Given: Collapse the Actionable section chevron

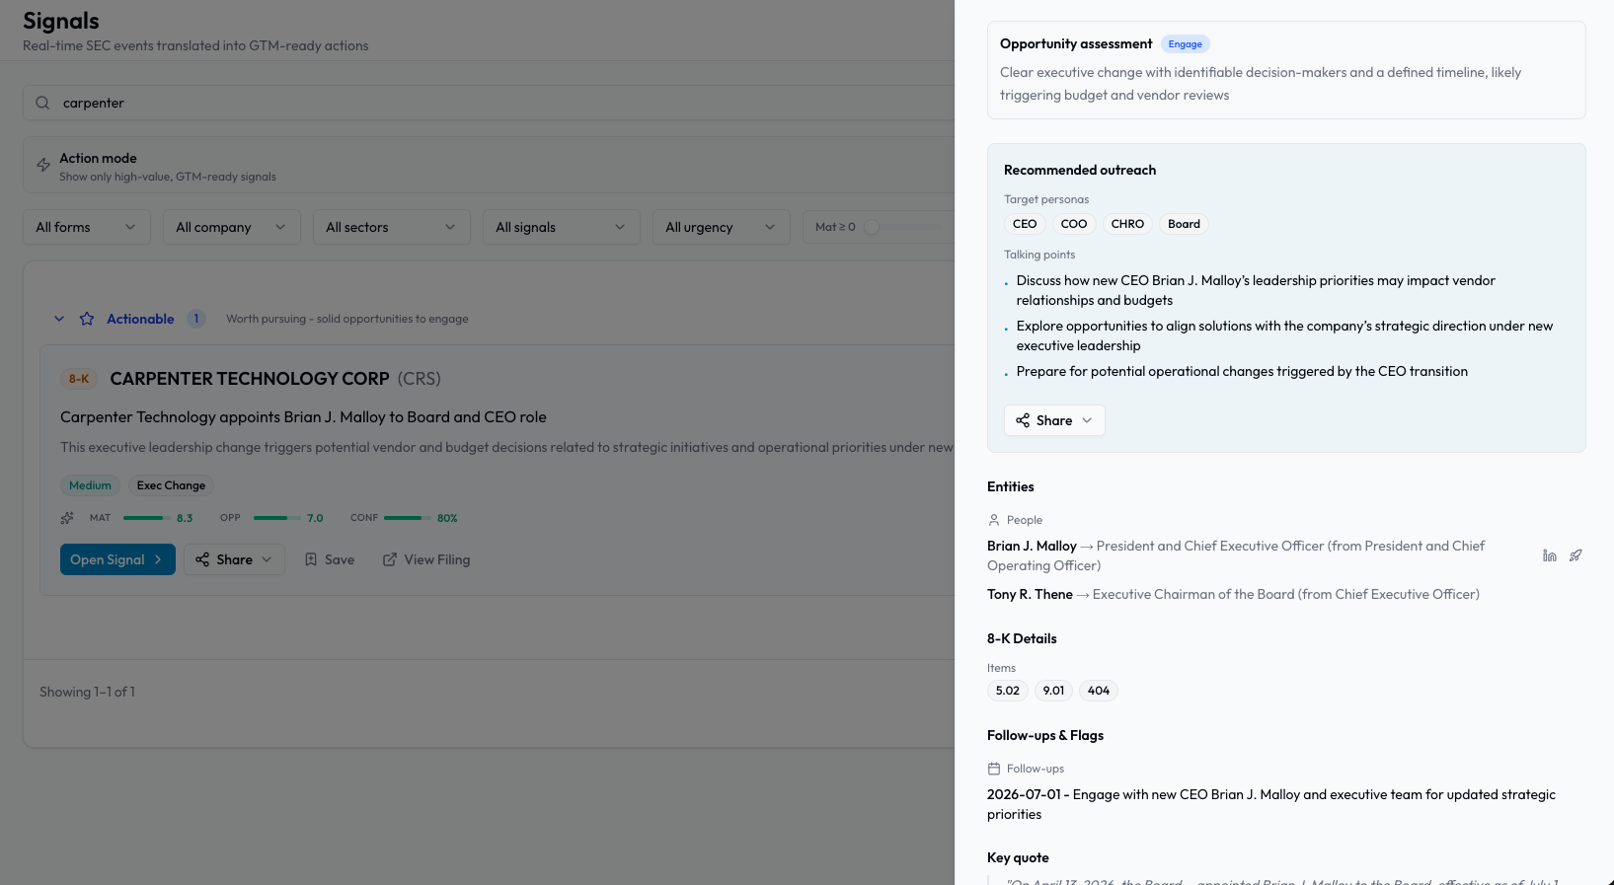Looking at the screenshot, I should [59, 319].
